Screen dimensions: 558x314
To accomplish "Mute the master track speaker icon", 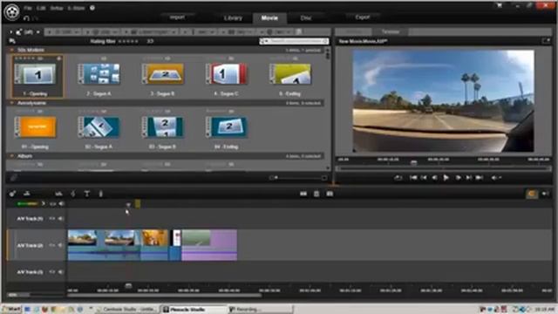I will [x=62, y=203].
